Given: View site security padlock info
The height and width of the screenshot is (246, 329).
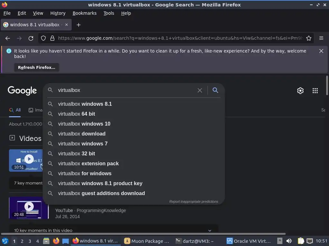Looking at the screenshot, I should (52, 38).
